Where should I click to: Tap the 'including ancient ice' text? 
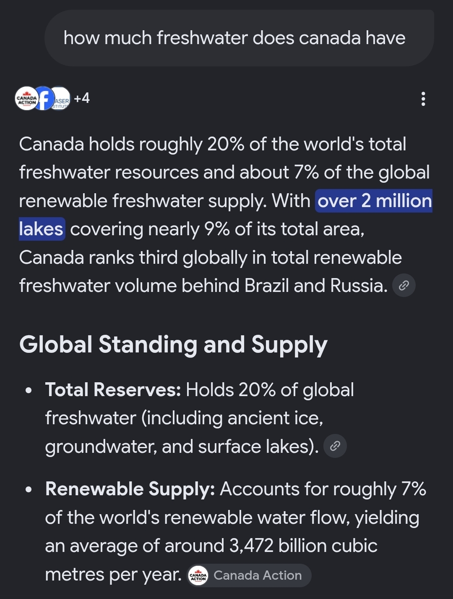232,418
